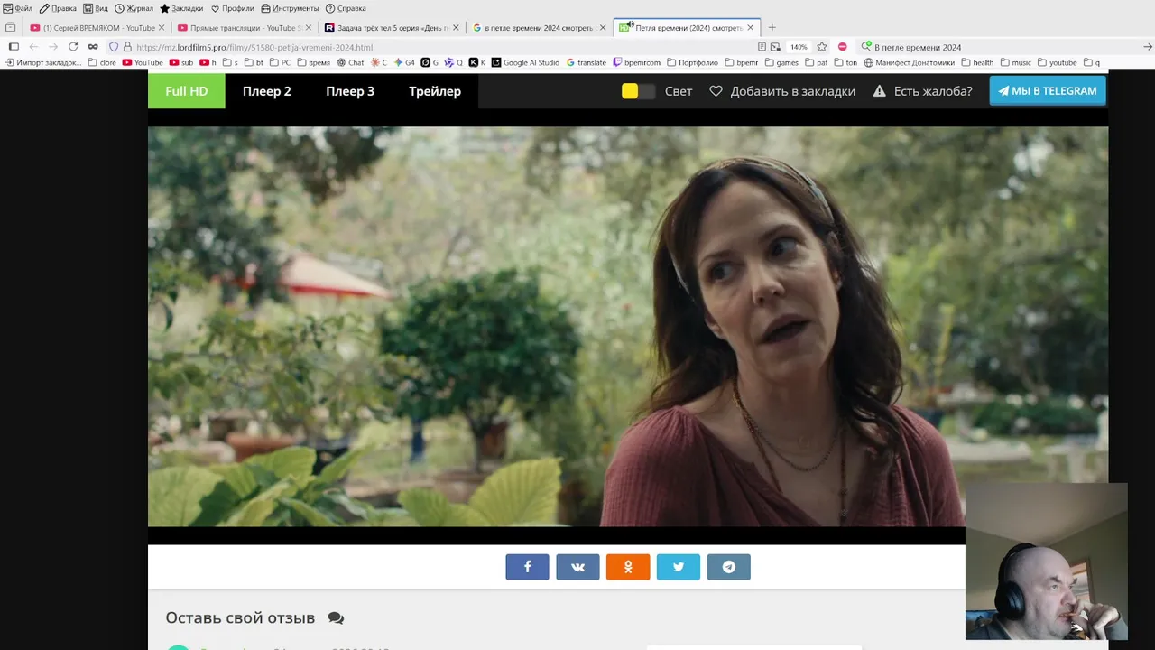Image resolution: width=1155 pixels, height=650 pixels.
Task: Share the film on Twitter
Action: [679, 567]
